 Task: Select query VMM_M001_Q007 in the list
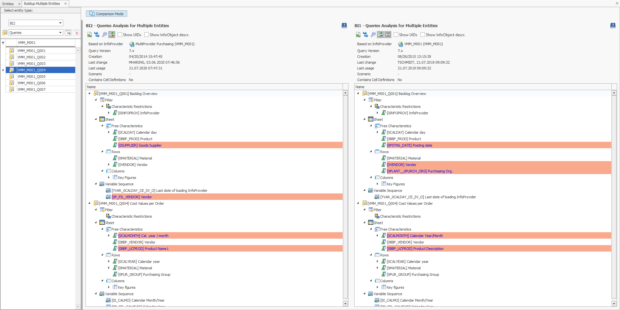pyautogui.click(x=31, y=89)
